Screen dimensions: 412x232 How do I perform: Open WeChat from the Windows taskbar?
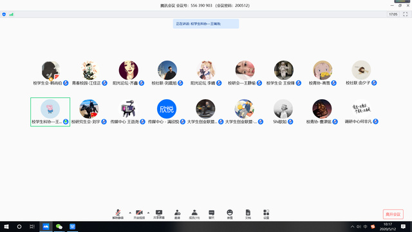[59, 226]
